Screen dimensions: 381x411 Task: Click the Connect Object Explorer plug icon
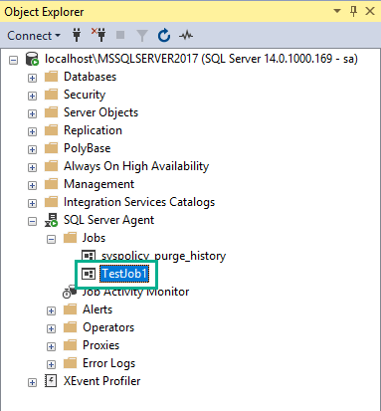coord(77,35)
